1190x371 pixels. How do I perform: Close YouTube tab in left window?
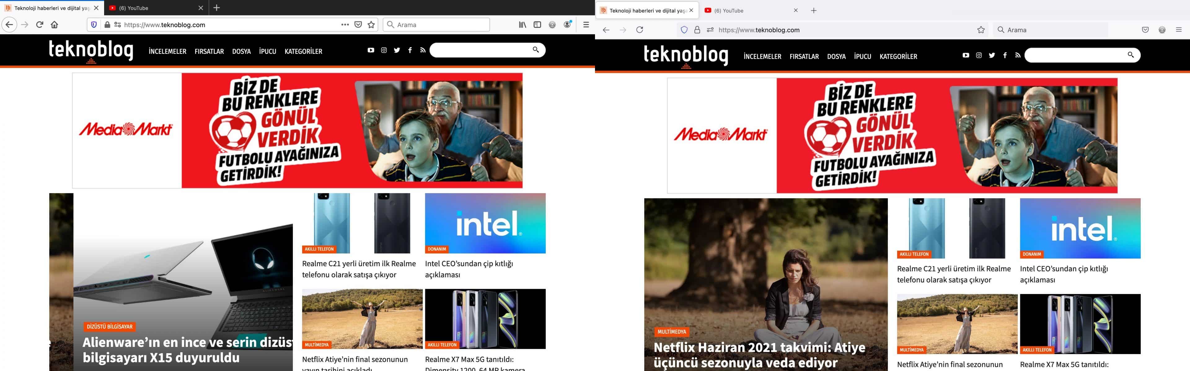[201, 8]
